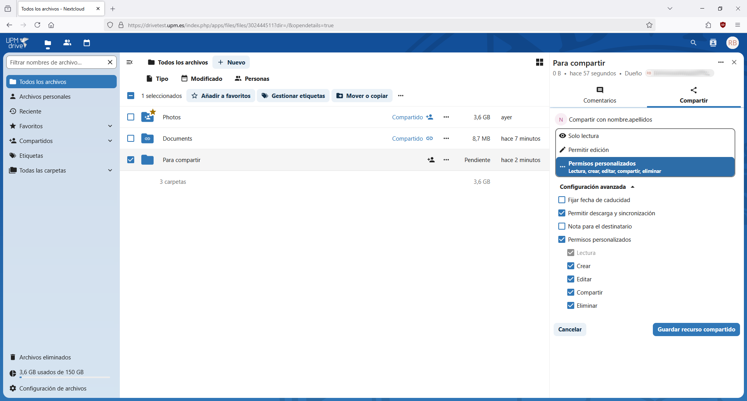747x401 pixels.
Task: Click Mover o copiar
Action: coord(362,96)
